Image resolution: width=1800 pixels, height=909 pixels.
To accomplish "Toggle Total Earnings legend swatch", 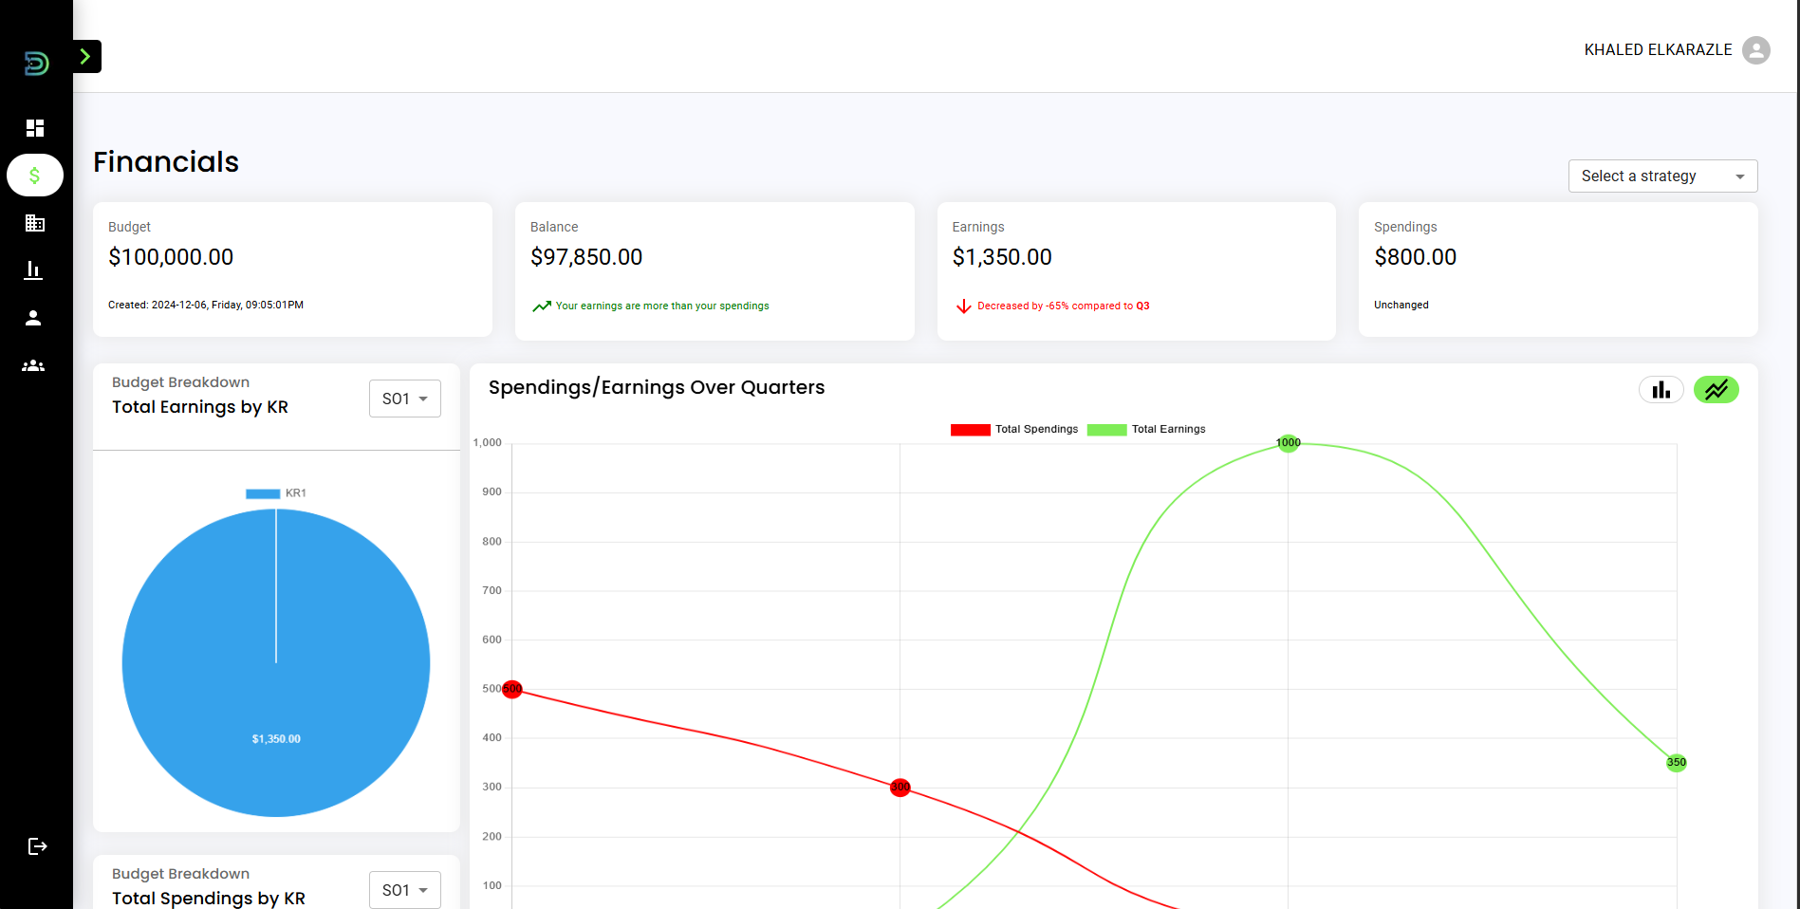I will [1106, 430].
